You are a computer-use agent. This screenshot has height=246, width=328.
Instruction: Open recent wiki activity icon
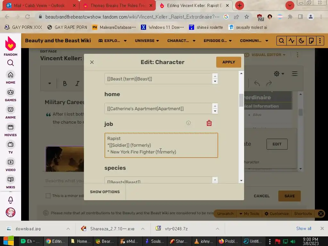291,41
